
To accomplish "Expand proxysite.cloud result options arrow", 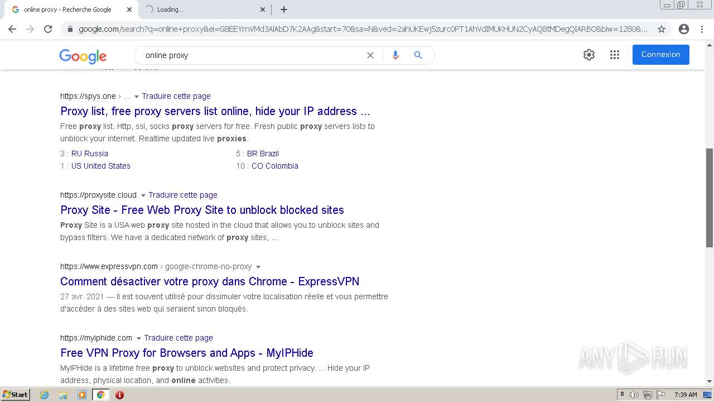I will (x=143, y=195).
